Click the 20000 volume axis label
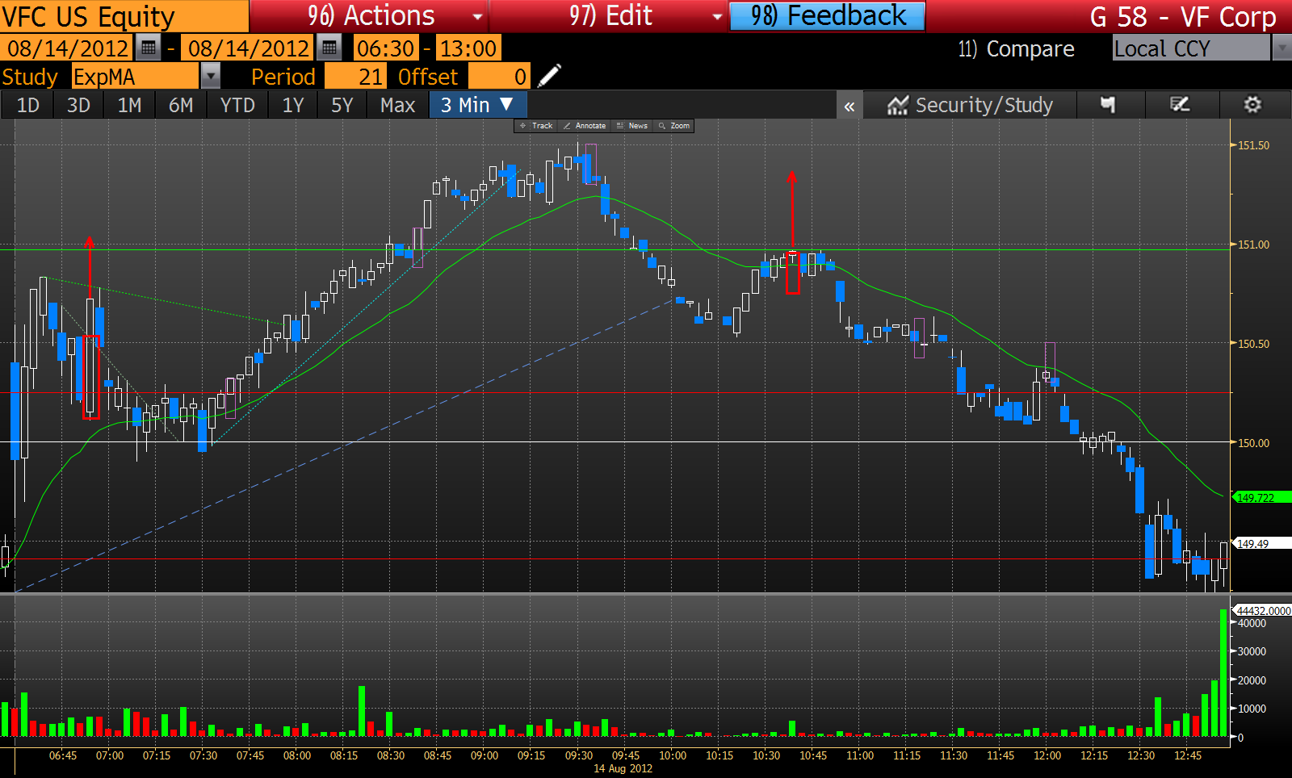 (1252, 680)
